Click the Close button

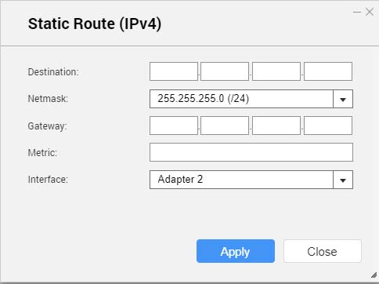point(323,251)
